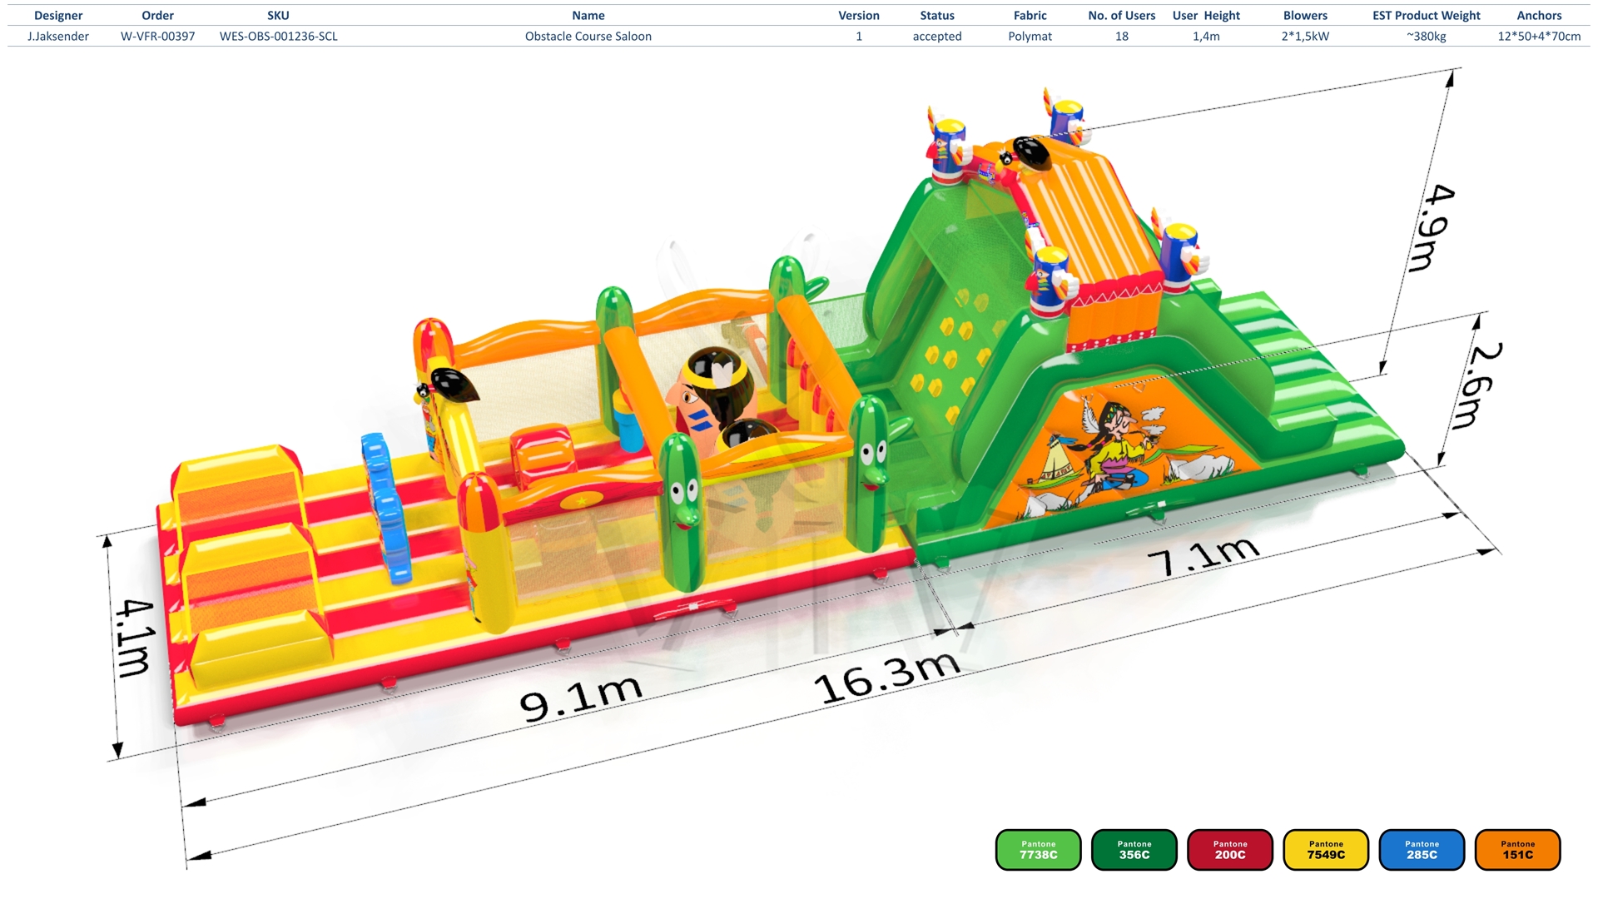Click the order number W-VFR-00397

pyautogui.click(x=157, y=37)
